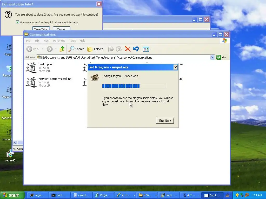The height and width of the screenshot is (199, 266).
Task: Click the Start button
Action: tap(12, 195)
